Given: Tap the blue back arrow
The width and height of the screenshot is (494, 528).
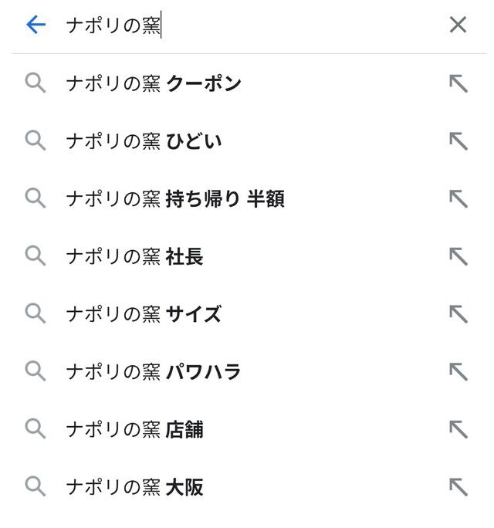Looking at the screenshot, I should tap(36, 25).
